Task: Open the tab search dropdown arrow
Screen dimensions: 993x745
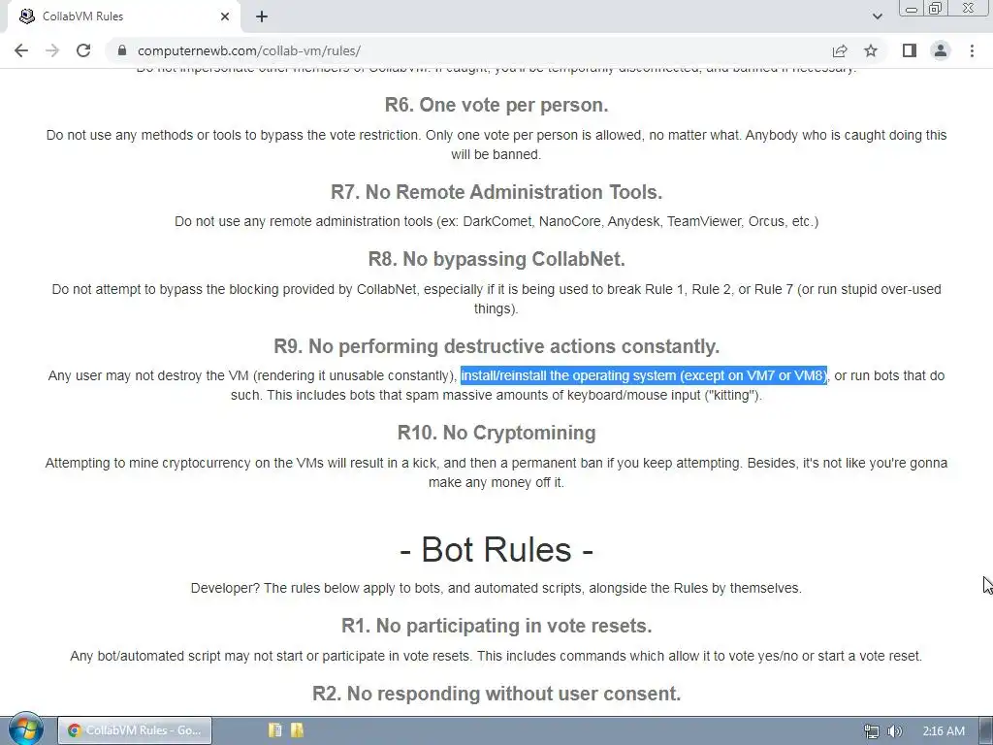Action: (x=877, y=16)
